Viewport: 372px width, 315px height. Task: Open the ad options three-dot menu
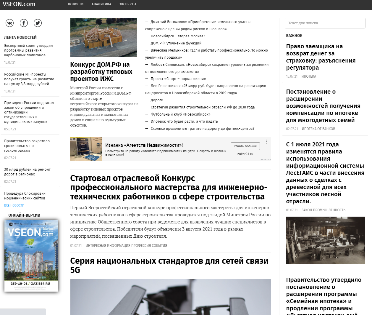(267, 142)
